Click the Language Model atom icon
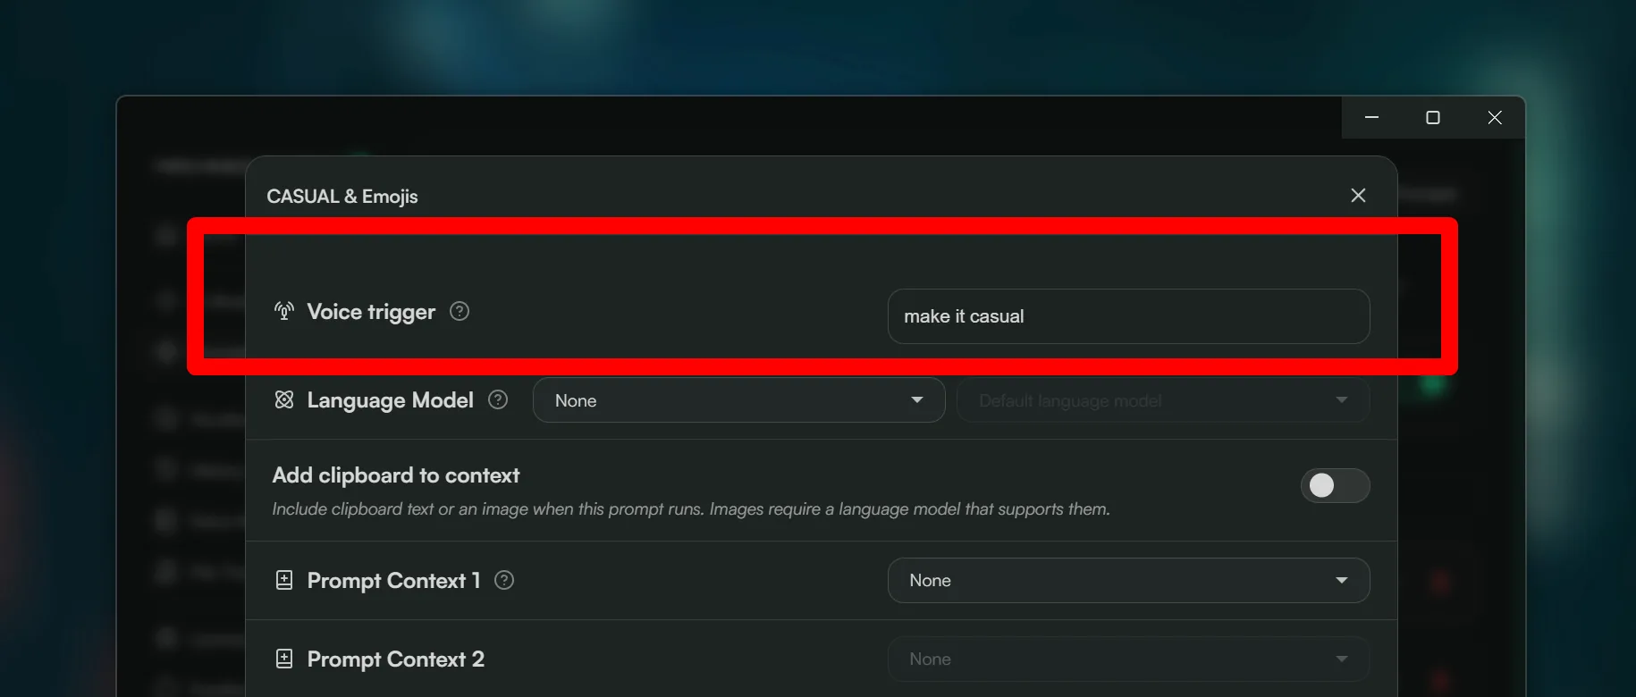The width and height of the screenshot is (1636, 697). (x=284, y=399)
